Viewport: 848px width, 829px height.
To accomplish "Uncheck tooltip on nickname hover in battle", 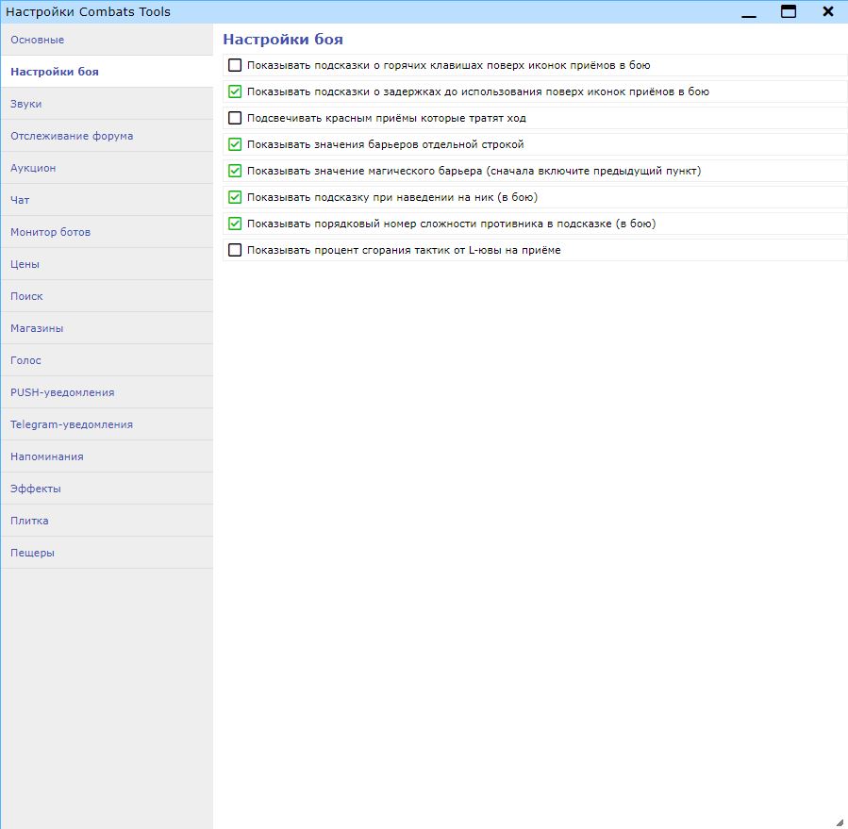I will (235, 197).
